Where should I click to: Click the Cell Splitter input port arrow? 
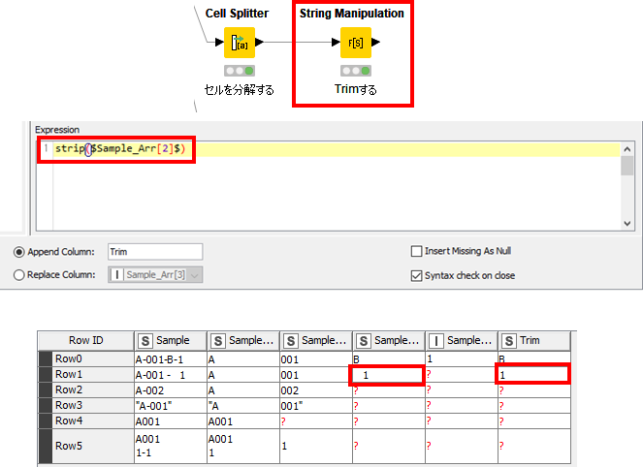[x=219, y=42]
